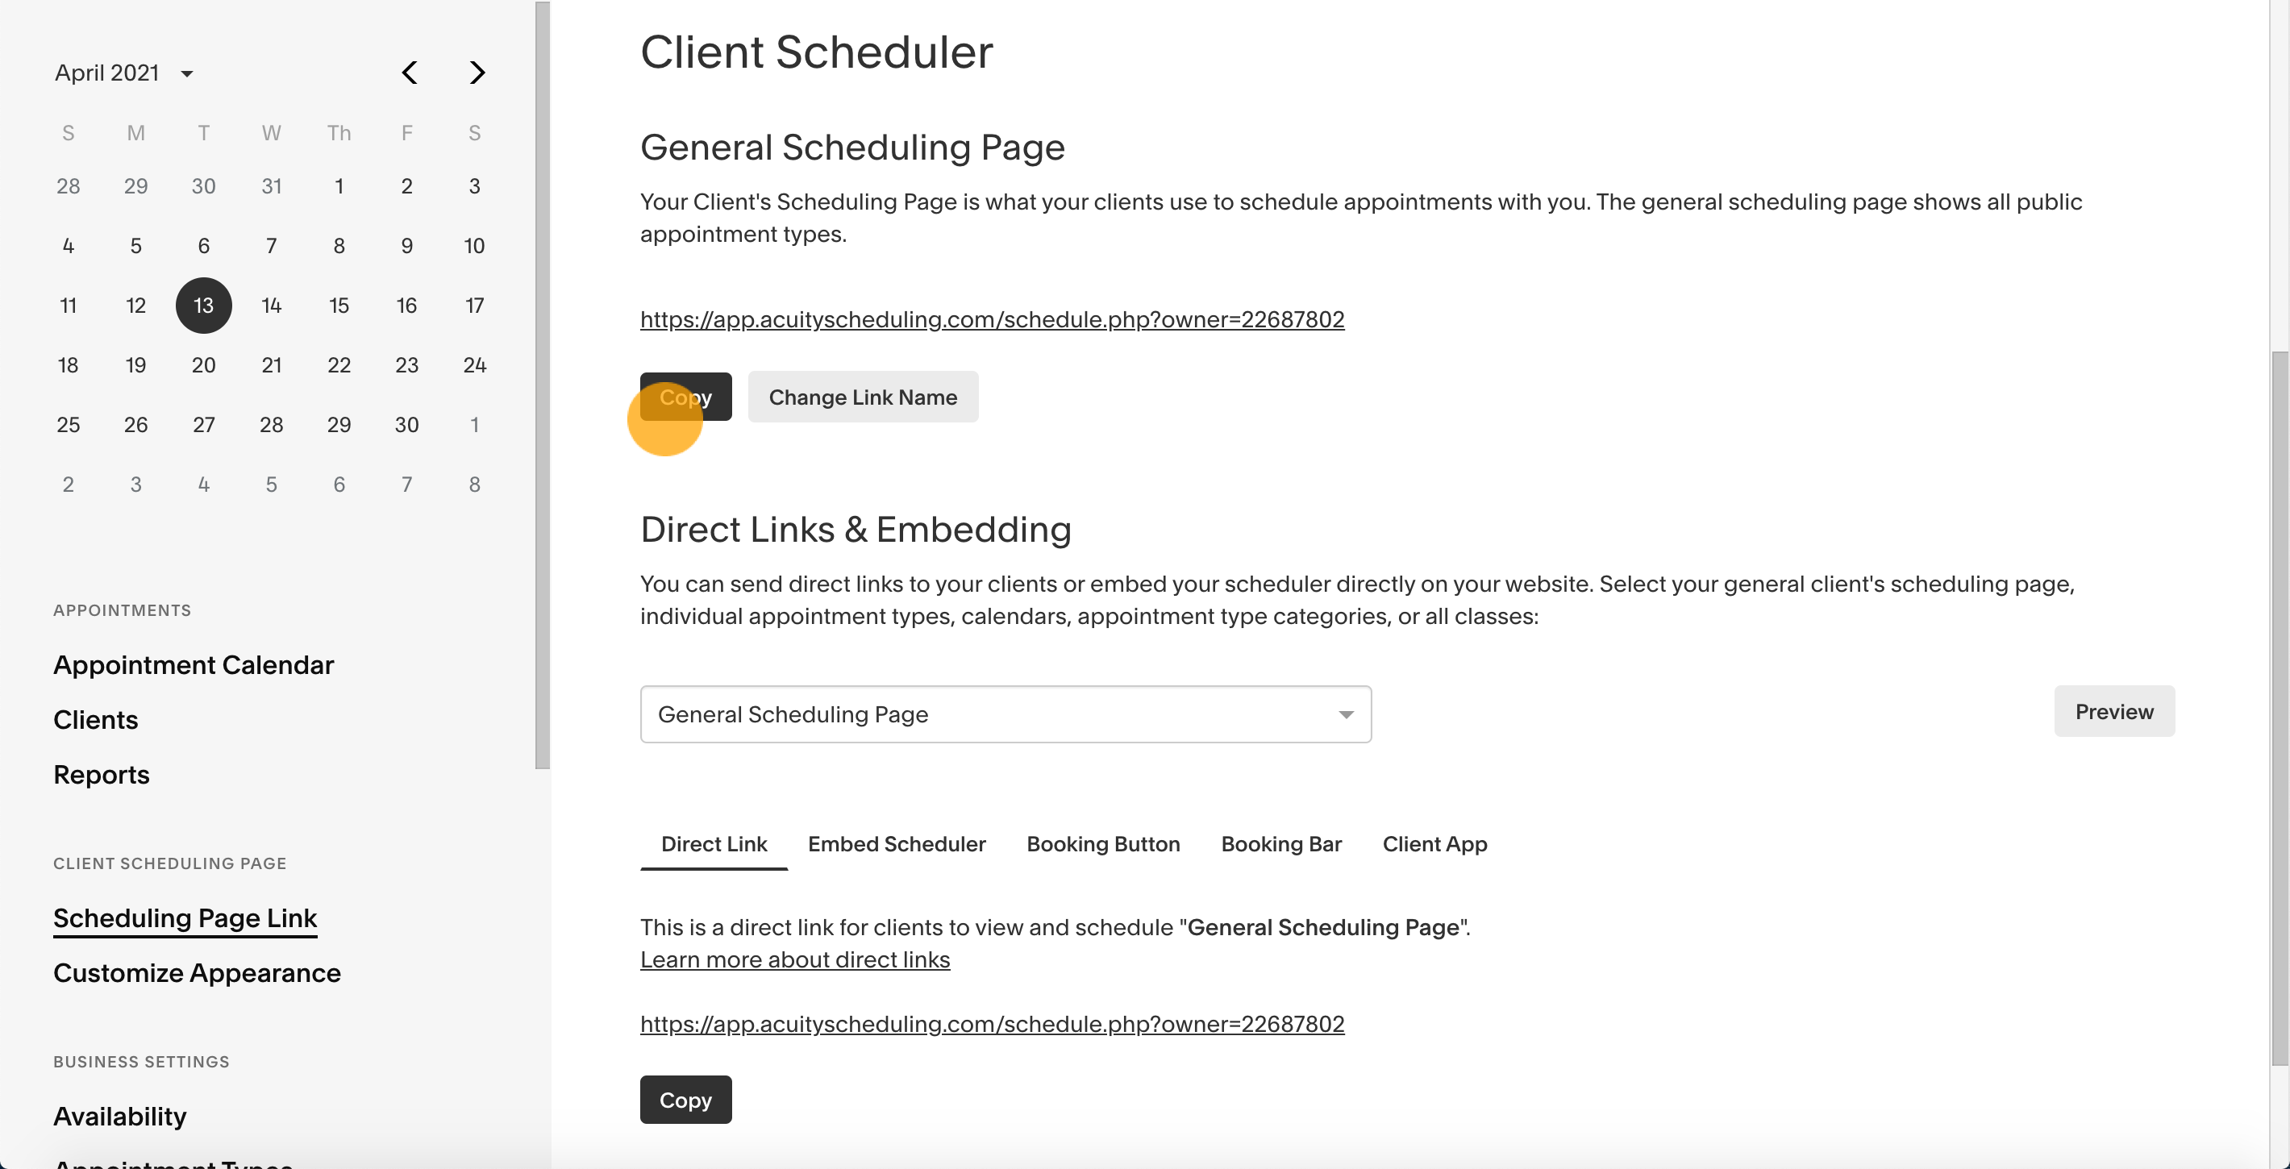Open the Learn more about direct links link
2290x1169 pixels.
795,960
